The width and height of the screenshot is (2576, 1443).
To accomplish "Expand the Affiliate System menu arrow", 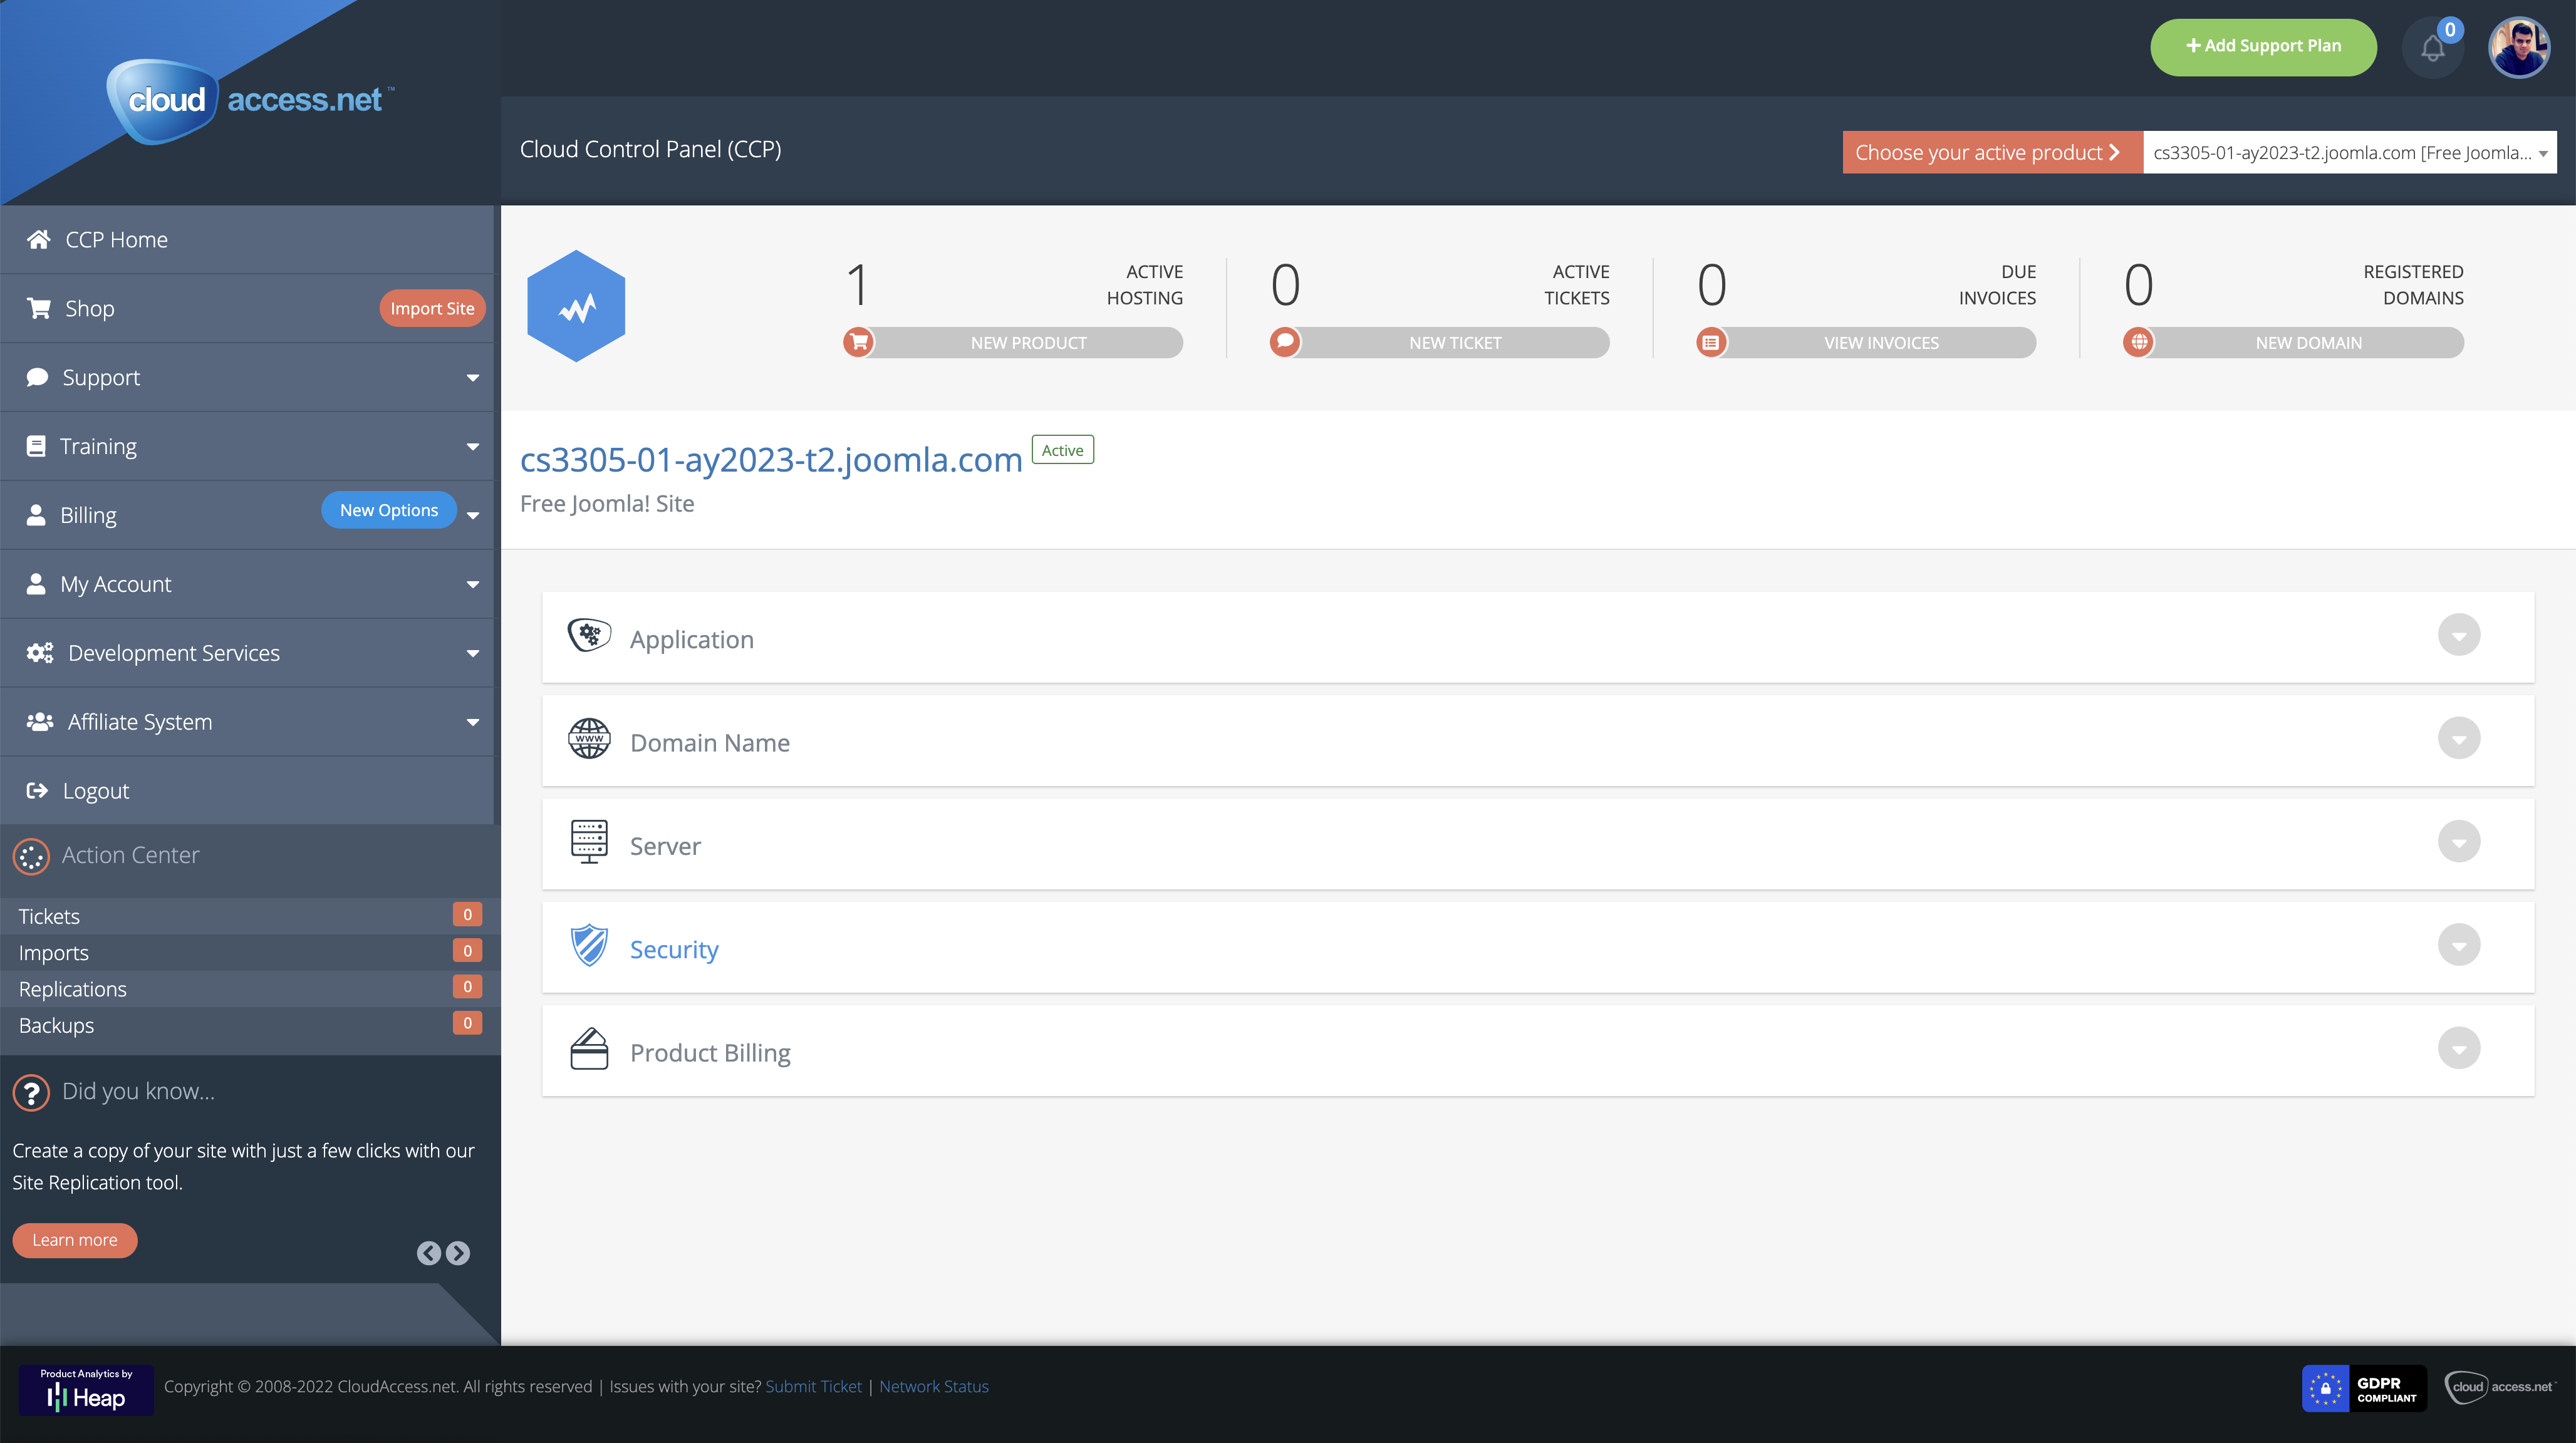I will pyautogui.click(x=473, y=723).
